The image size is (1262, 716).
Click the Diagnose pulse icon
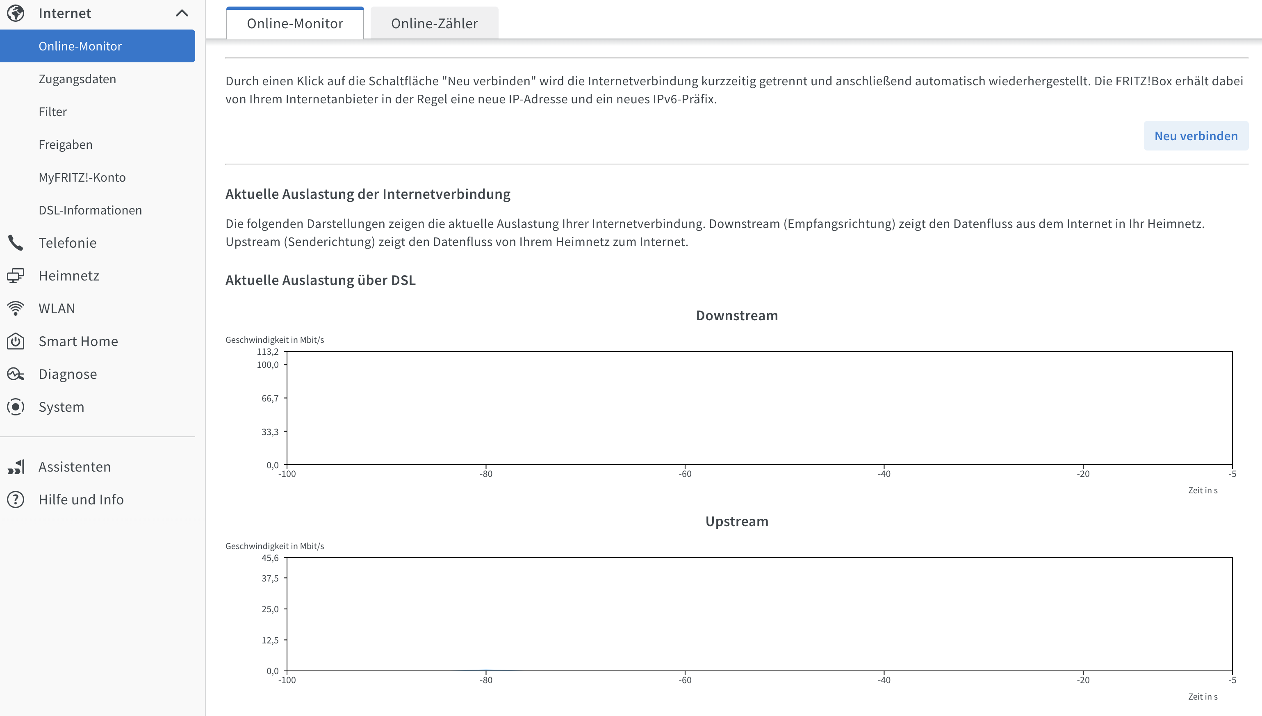click(16, 374)
